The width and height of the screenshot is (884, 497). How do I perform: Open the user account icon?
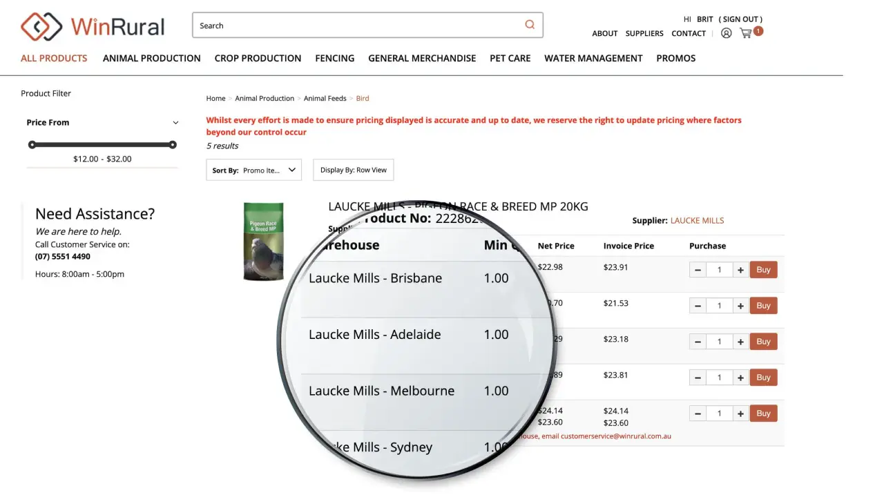(726, 33)
